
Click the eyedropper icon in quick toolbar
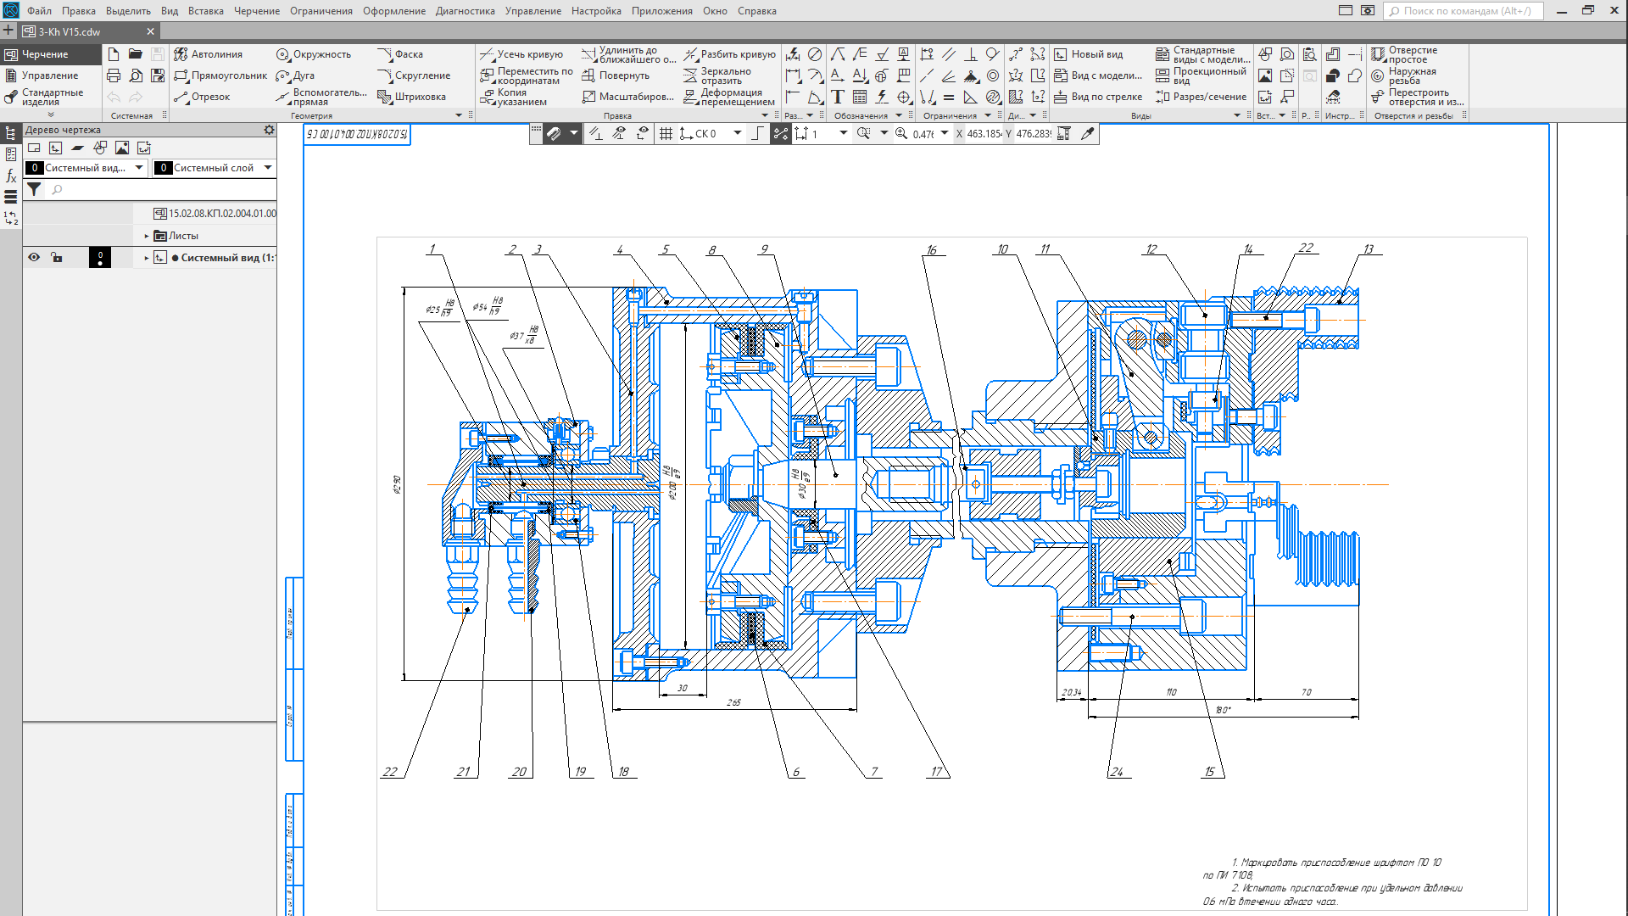pos(1088,133)
